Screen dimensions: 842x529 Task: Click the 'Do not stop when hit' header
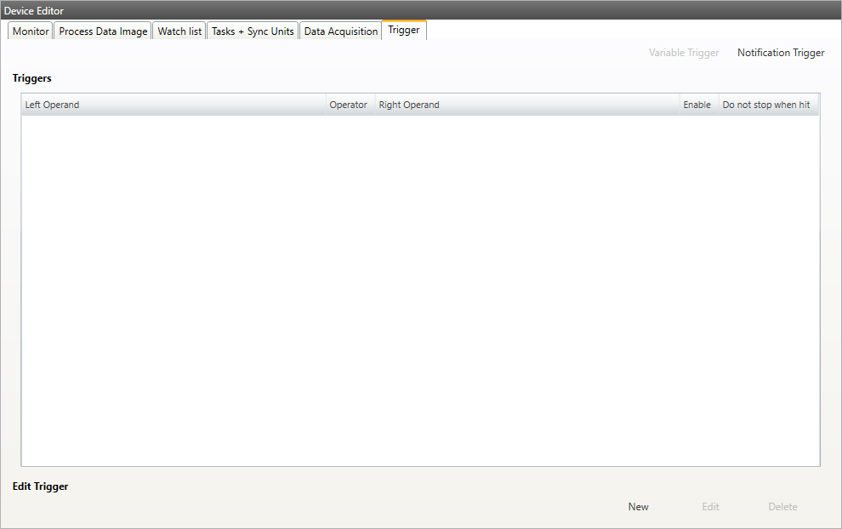point(765,105)
